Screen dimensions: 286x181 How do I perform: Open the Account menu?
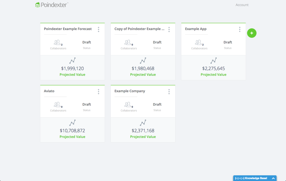242,5
